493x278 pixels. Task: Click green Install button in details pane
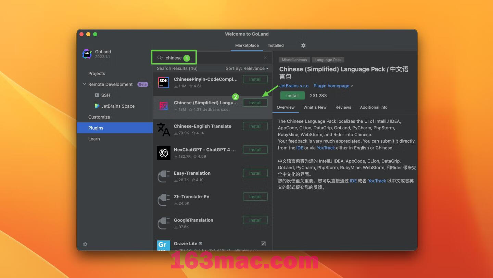(x=292, y=96)
